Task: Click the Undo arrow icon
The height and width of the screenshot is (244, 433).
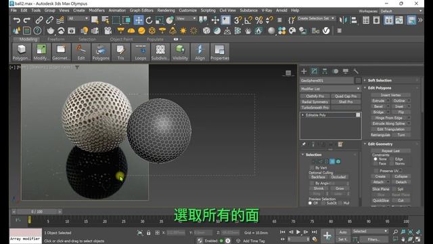Action: coord(16,20)
